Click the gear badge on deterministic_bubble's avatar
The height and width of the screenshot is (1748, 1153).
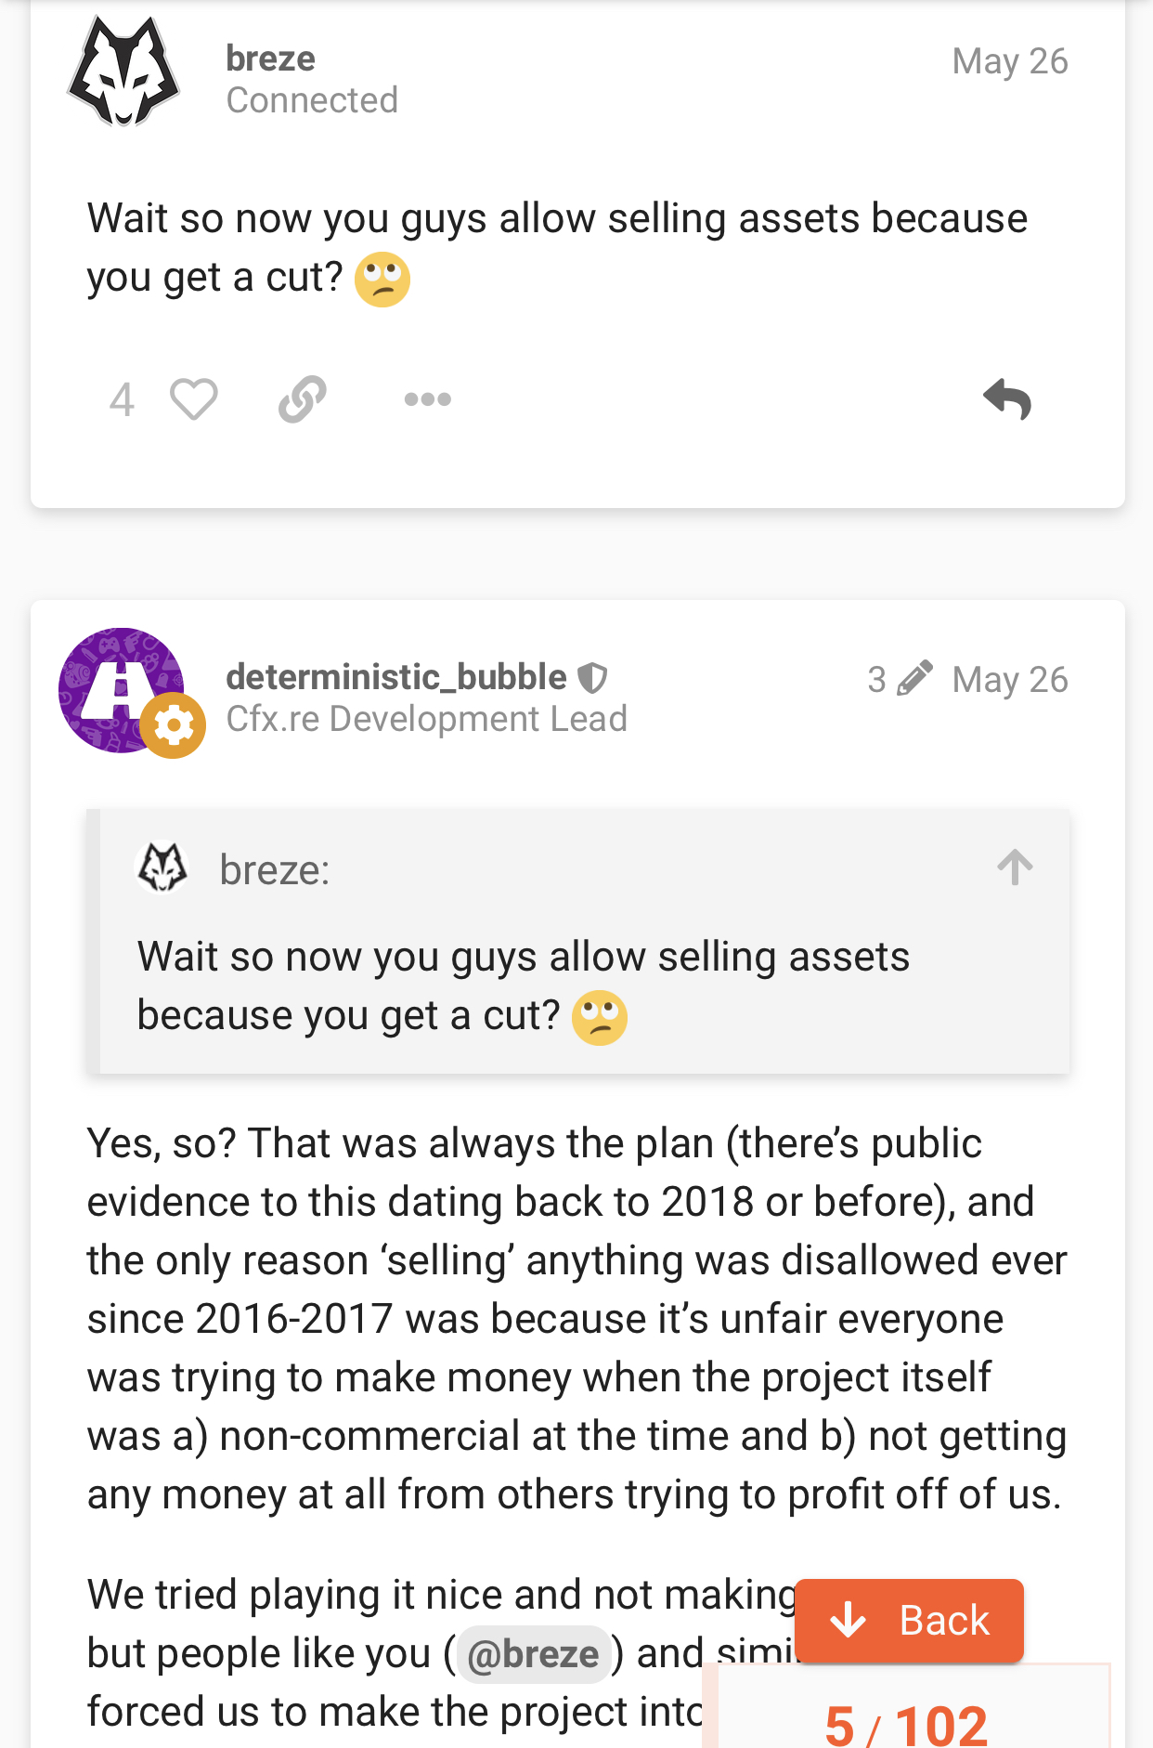click(x=173, y=725)
